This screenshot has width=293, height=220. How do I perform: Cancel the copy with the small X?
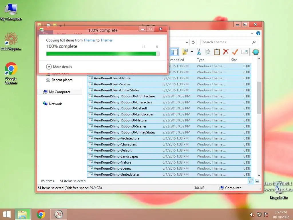[x=157, y=47]
